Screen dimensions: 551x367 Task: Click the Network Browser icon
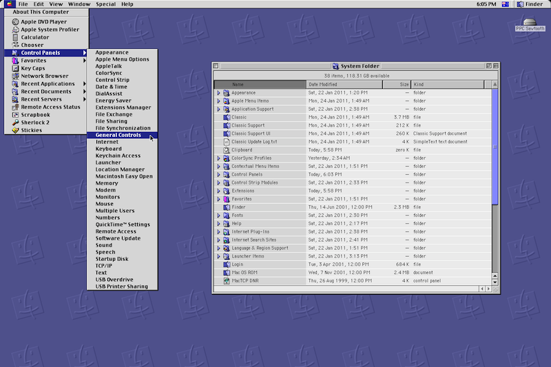point(15,76)
